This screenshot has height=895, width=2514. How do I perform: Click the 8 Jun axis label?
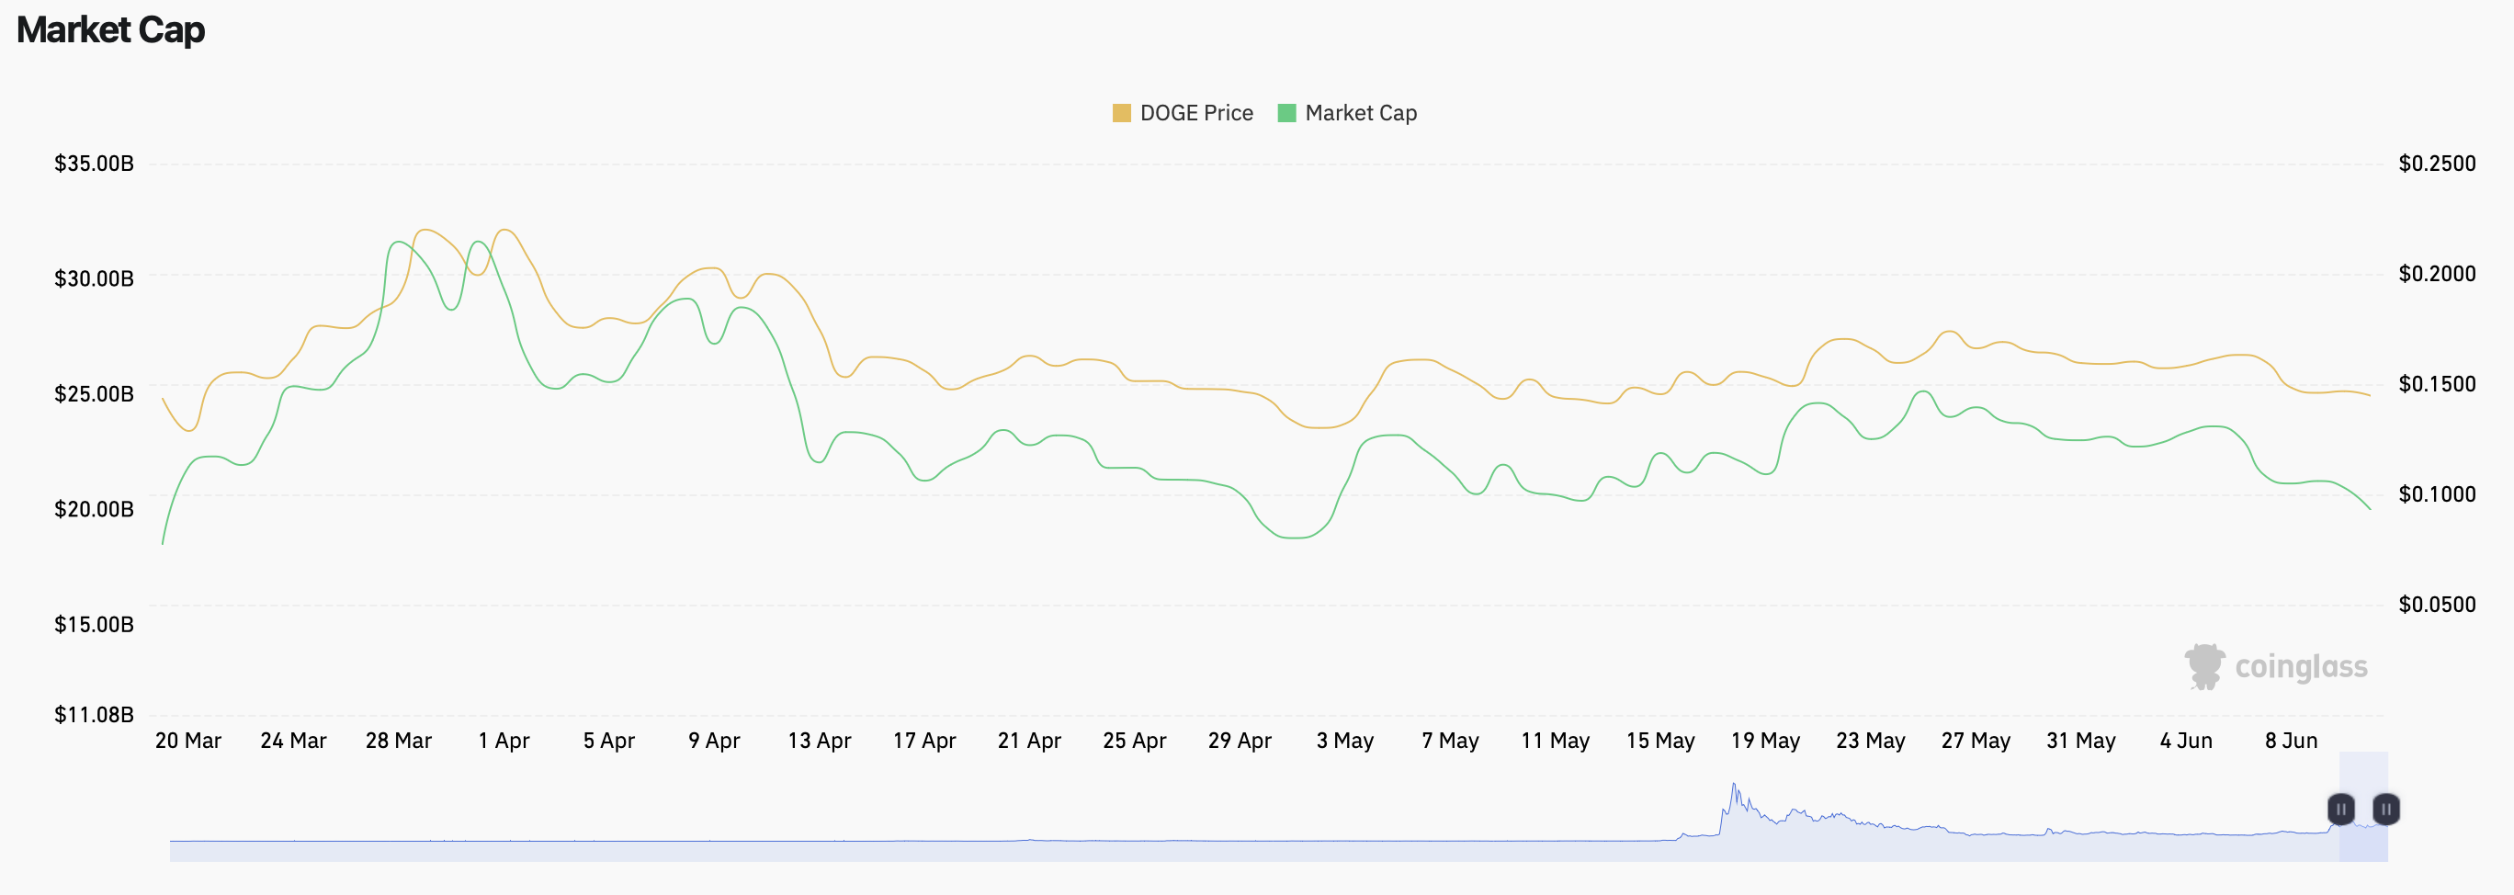coord(2292,740)
